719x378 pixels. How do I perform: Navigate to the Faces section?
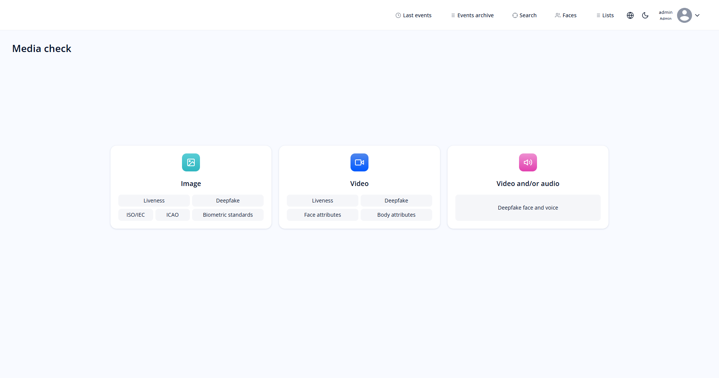point(565,15)
